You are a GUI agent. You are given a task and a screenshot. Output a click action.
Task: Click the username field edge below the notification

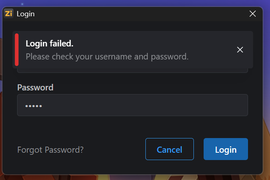click(x=132, y=71)
